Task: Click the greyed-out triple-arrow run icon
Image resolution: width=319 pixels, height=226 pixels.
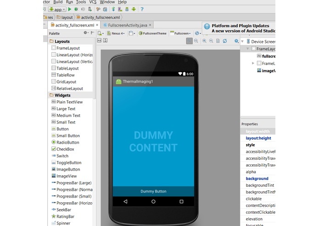Action: point(83,9)
